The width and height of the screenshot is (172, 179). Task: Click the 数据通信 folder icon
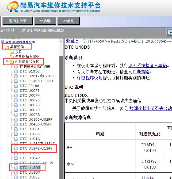[x=7, y=47]
